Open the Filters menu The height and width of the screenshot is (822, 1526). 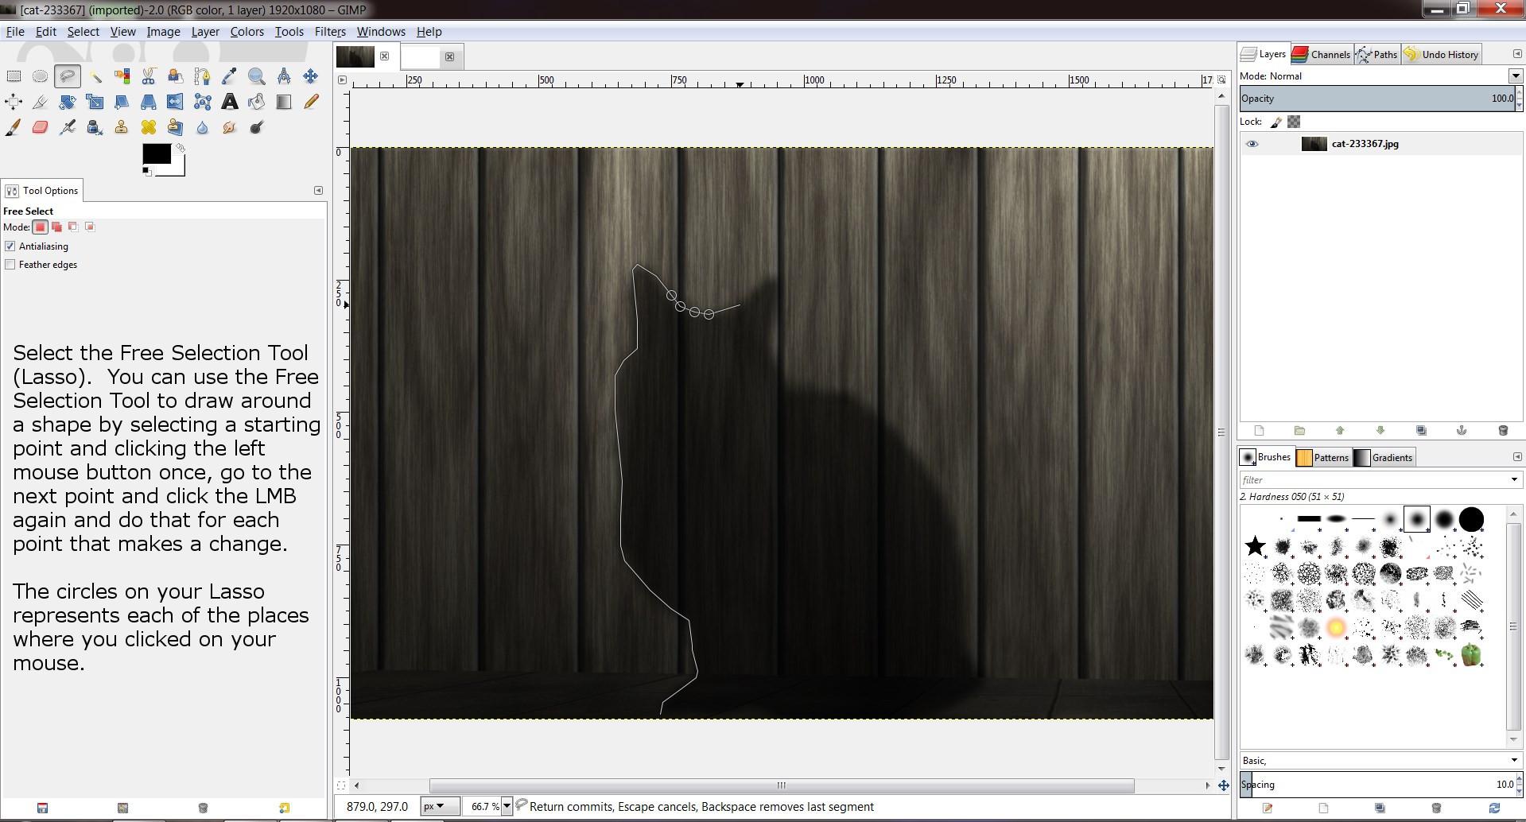[x=329, y=32]
